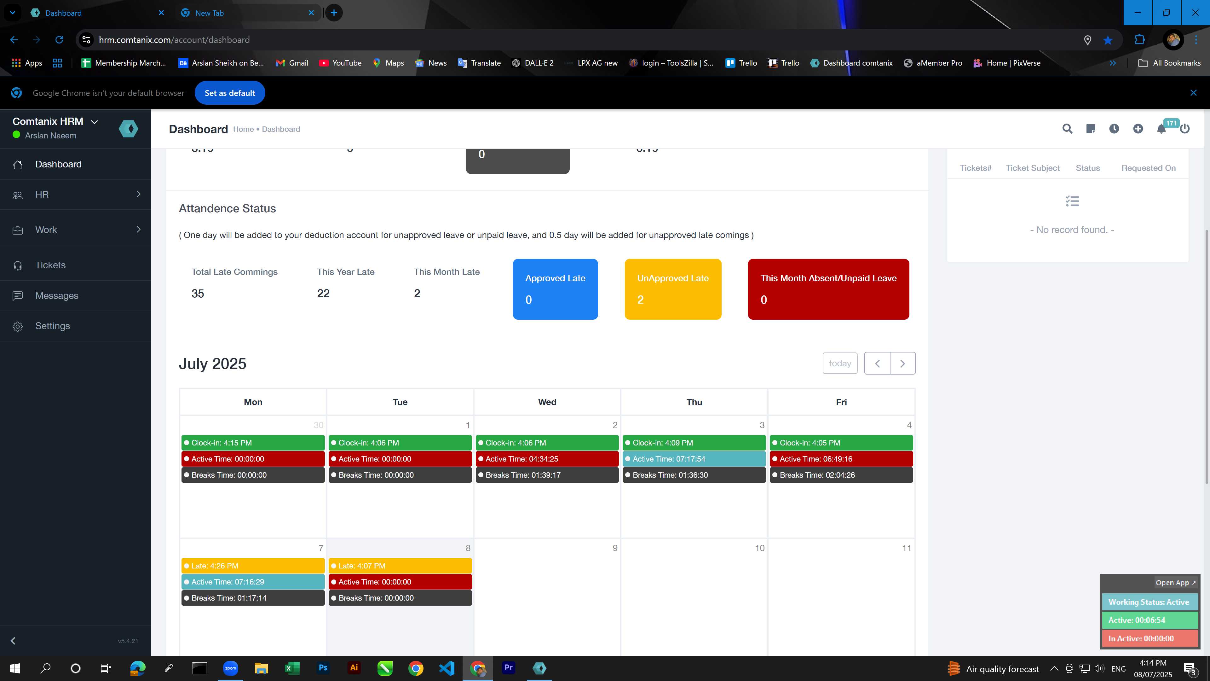Open the tab search dropdown arrow

click(13, 13)
